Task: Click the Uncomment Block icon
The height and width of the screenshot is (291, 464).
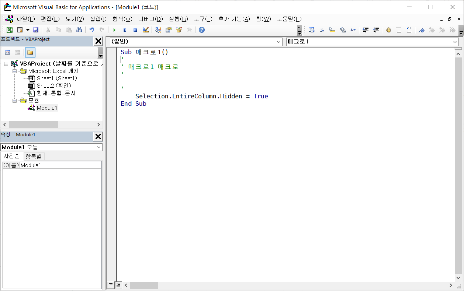Action: 409,30
